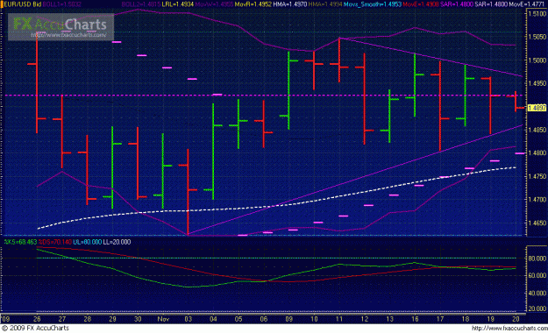Select date 29 on the time axis
Screen dimensions: 548x333
coord(112,319)
